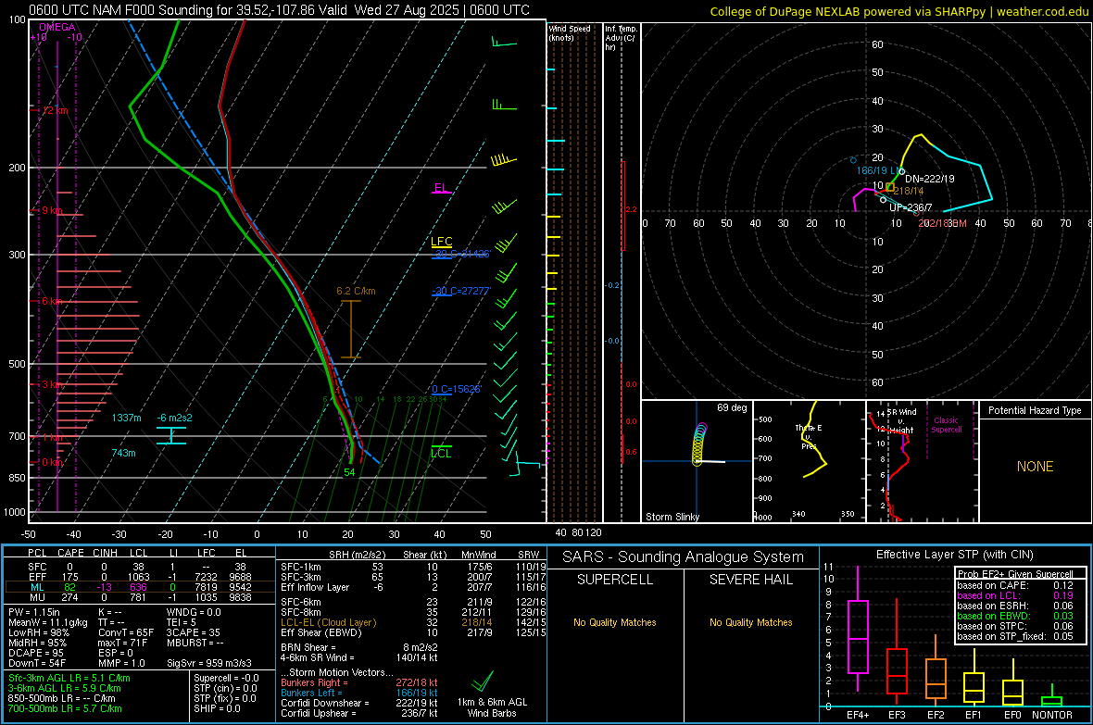Click the Supercell = -0.0 index
Image resolution: width=1093 pixels, height=725 pixels.
[x=226, y=678]
